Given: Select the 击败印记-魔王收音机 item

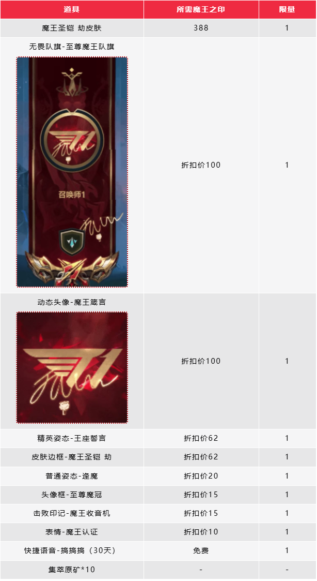Looking at the screenshot, I should [72, 513].
